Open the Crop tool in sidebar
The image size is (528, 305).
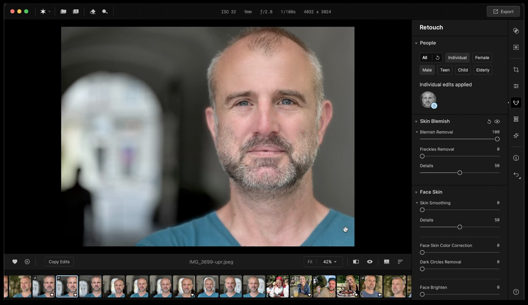click(516, 70)
